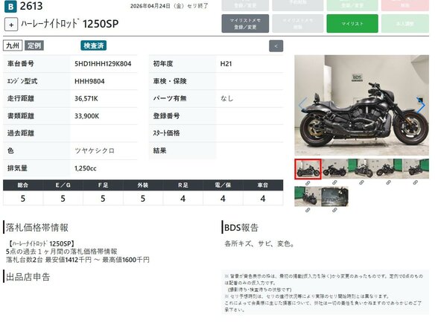This screenshot has width=435, height=326.
Task: Click the 過去距離 row label
Action: (x=21, y=133)
